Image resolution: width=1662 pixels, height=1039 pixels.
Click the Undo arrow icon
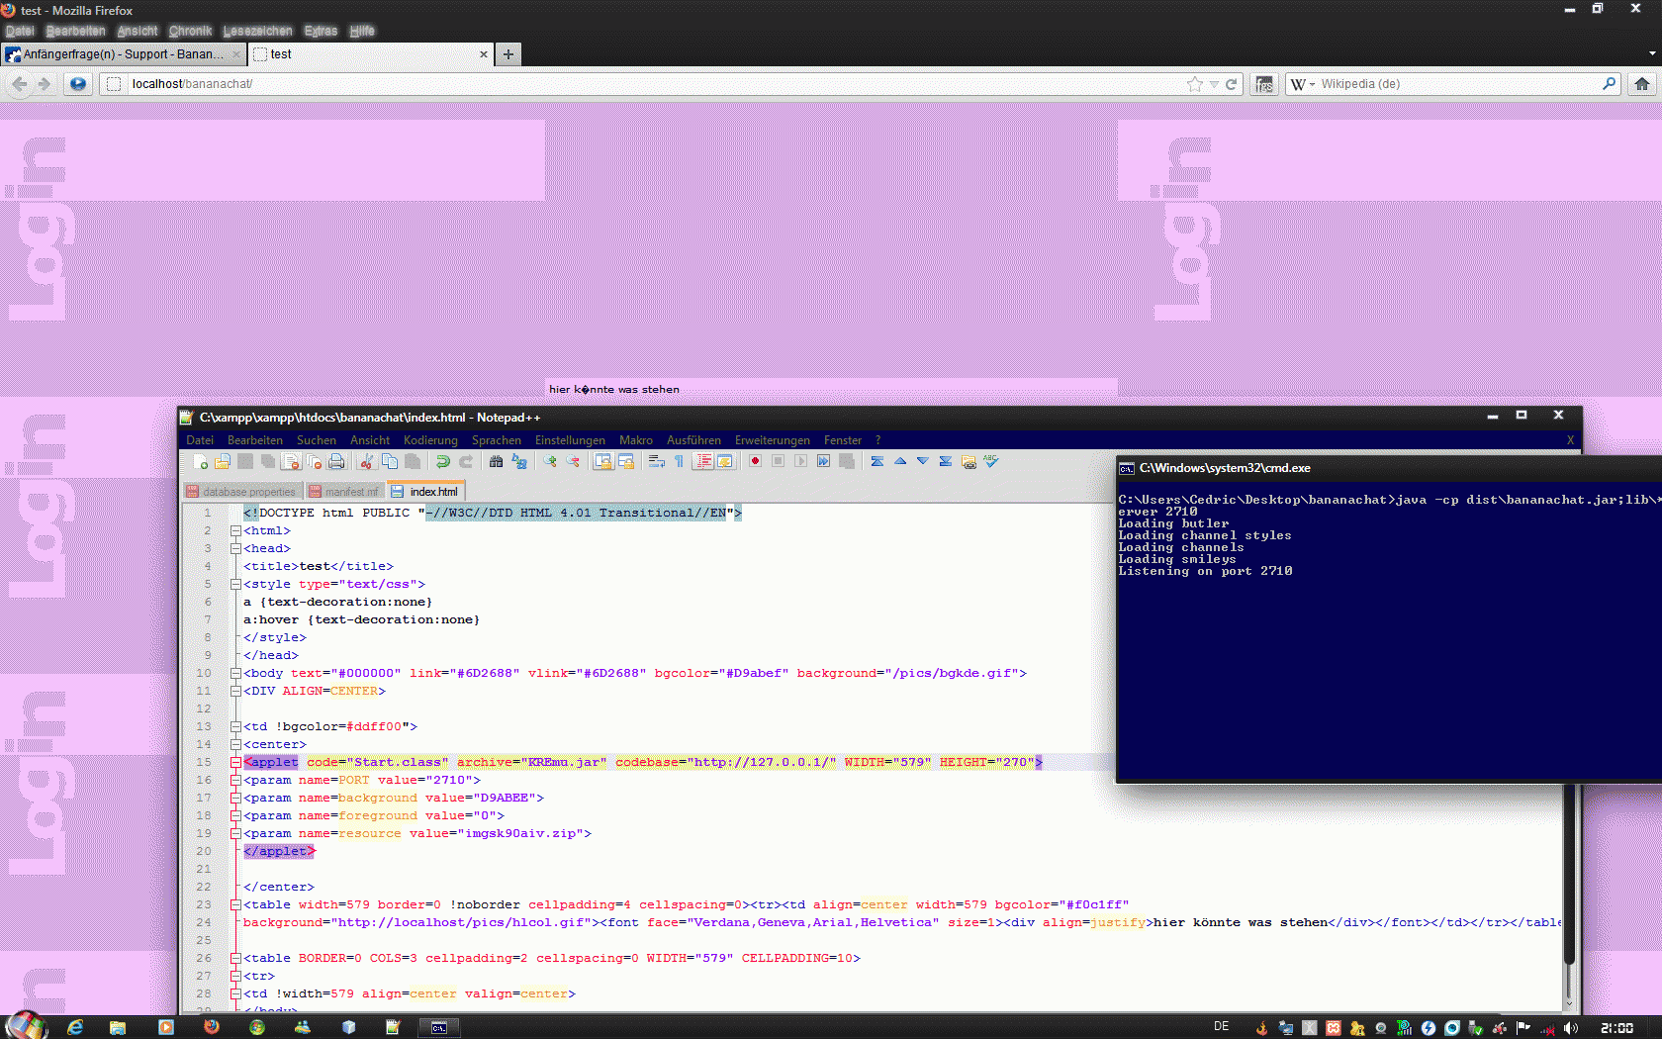(x=443, y=462)
